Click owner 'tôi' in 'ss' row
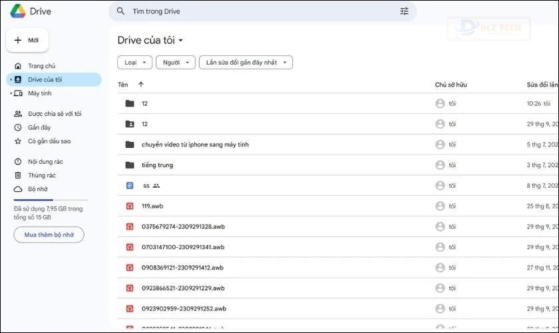559x333 pixels. pyautogui.click(x=452, y=186)
